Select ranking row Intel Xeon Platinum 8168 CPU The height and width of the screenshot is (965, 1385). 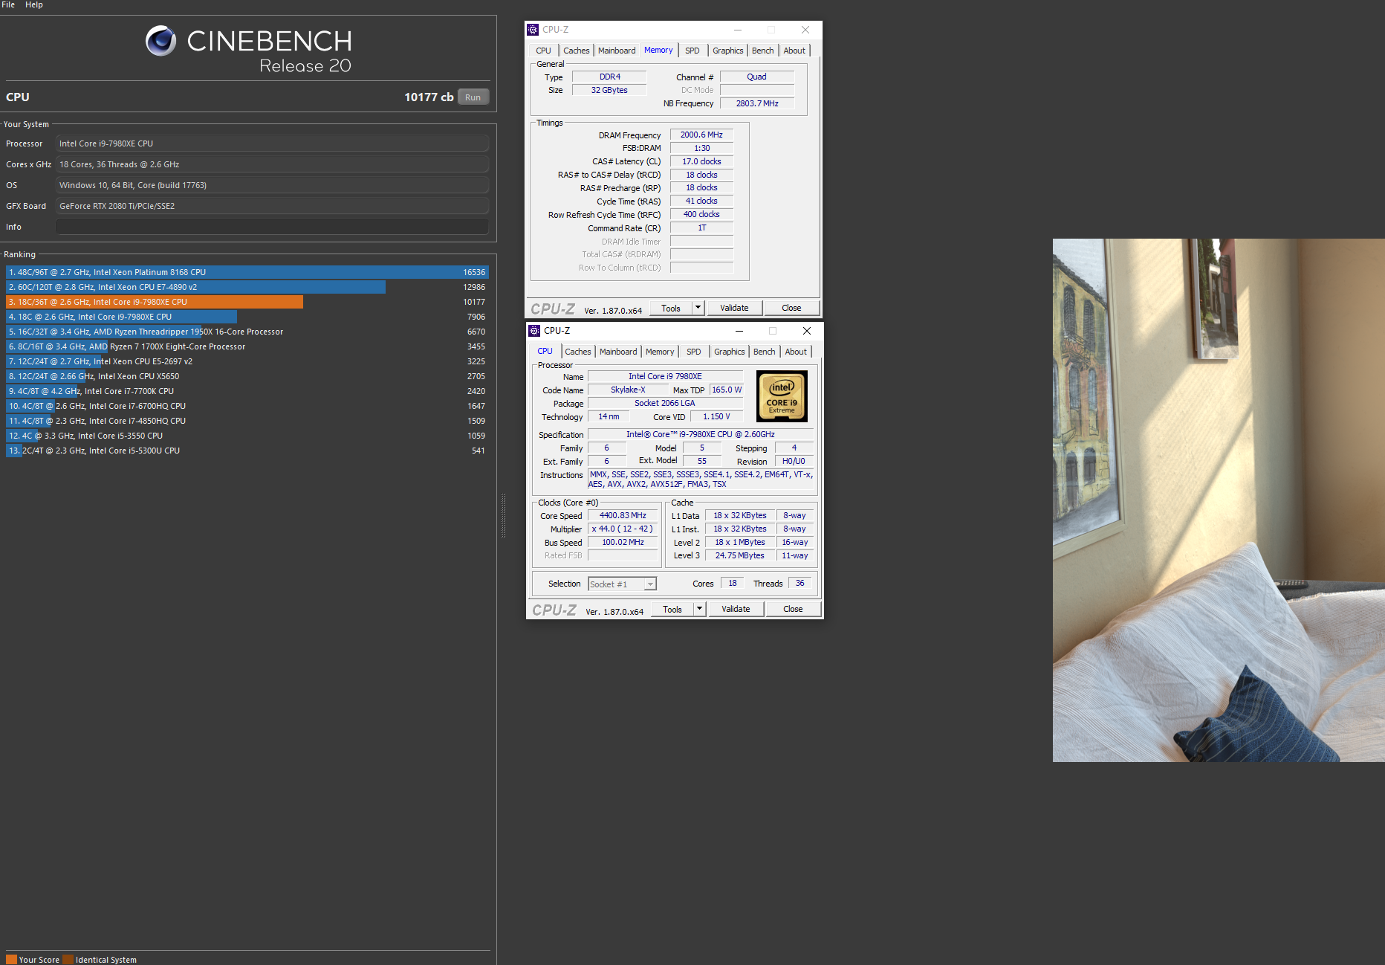coord(247,272)
